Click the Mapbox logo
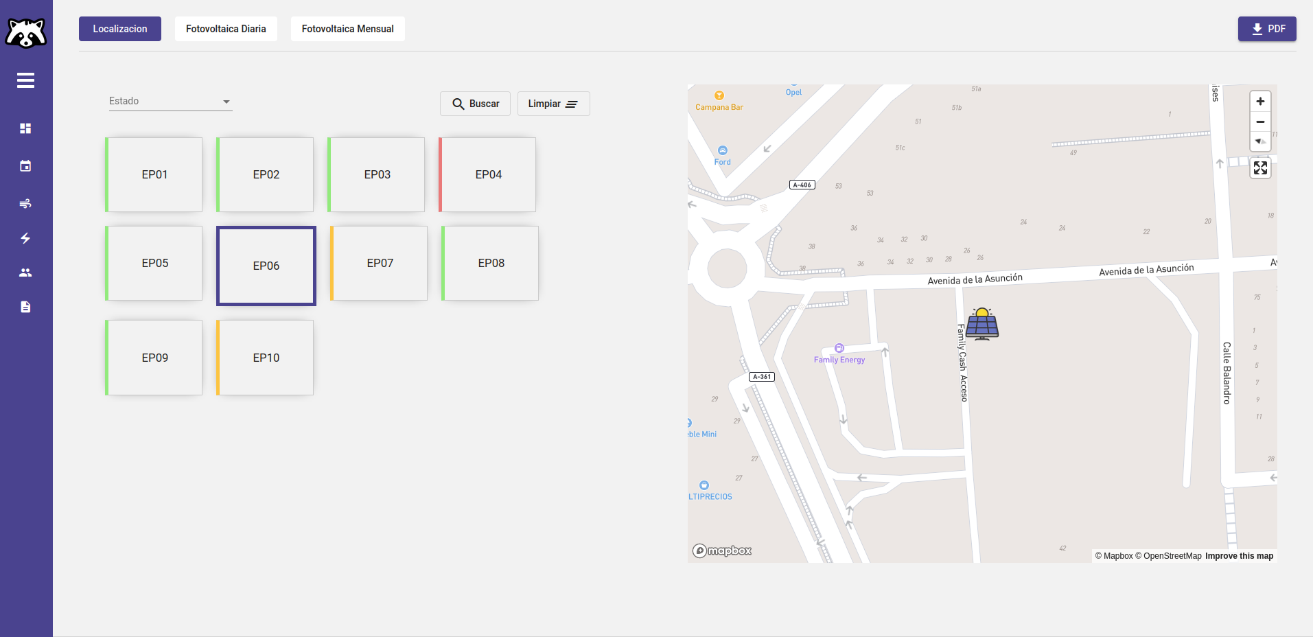Image resolution: width=1313 pixels, height=637 pixels. coord(722,551)
